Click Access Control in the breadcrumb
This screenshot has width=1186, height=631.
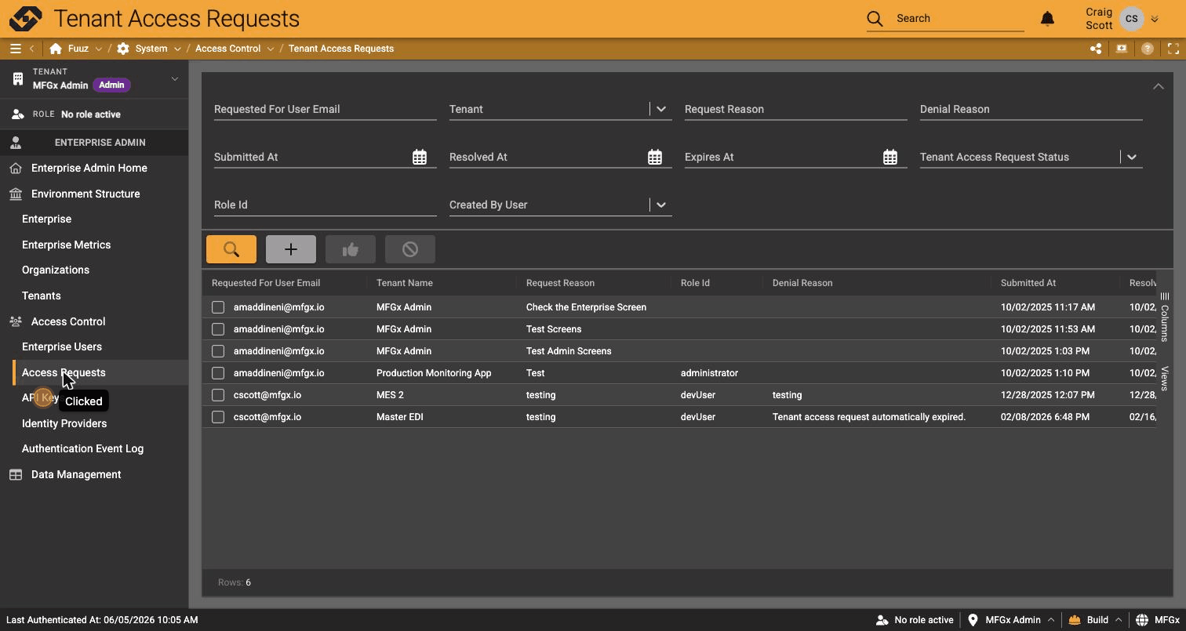[x=227, y=49]
